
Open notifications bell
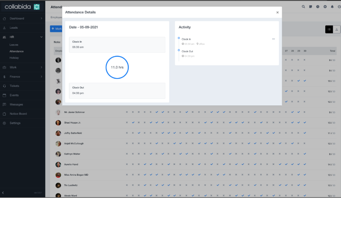(x=332, y=7)
